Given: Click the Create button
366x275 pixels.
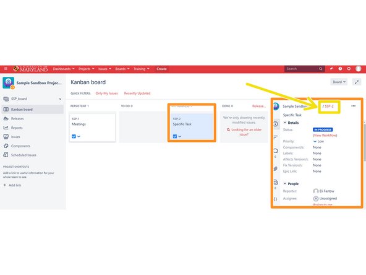Looking at the screenshot, I should click(x=161, y=69).
